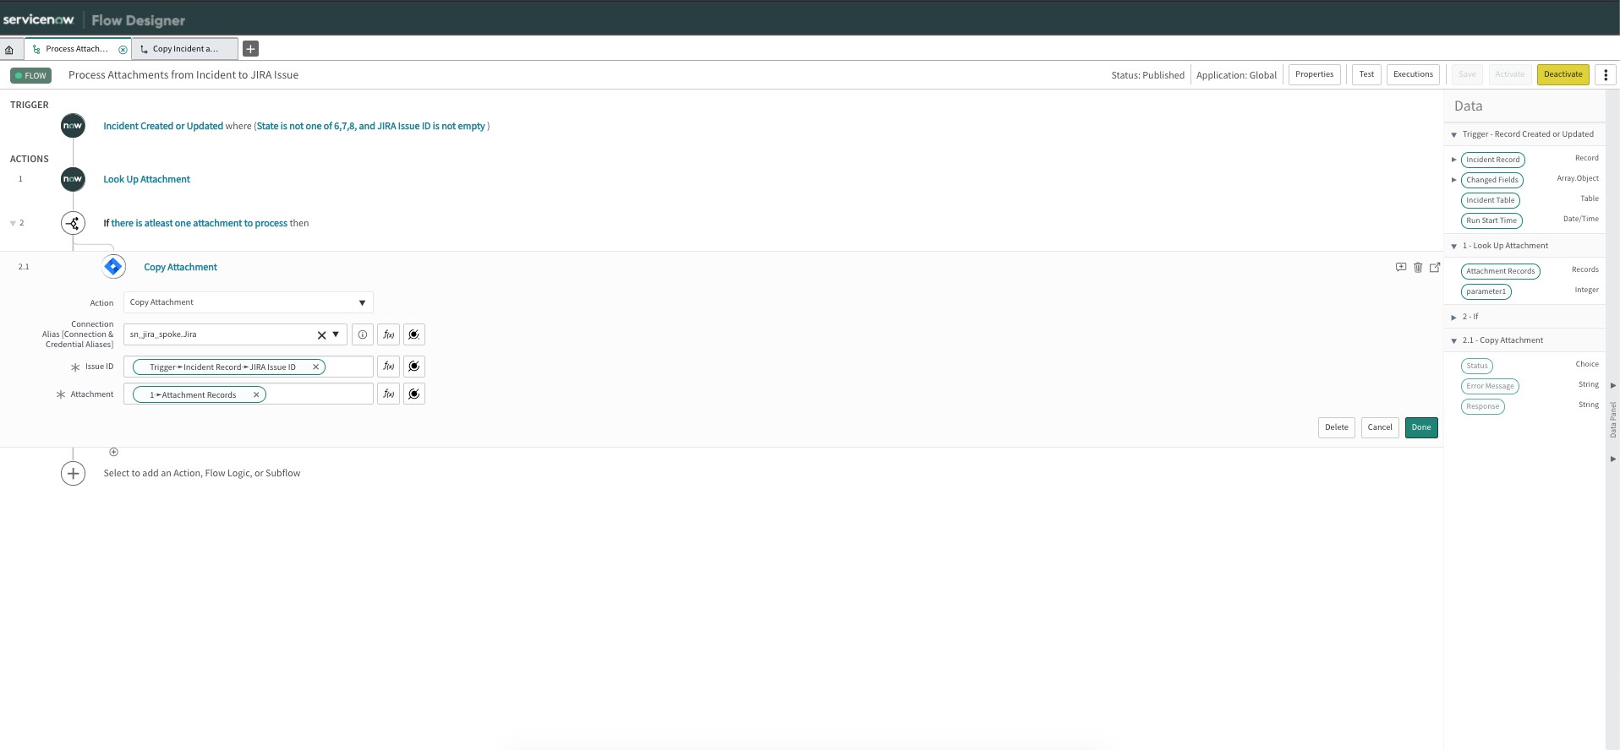The height and width of the screenshot is (750, 1620).
Task: Switch to the Copy Incident a... tab
Action: (184, 49)
